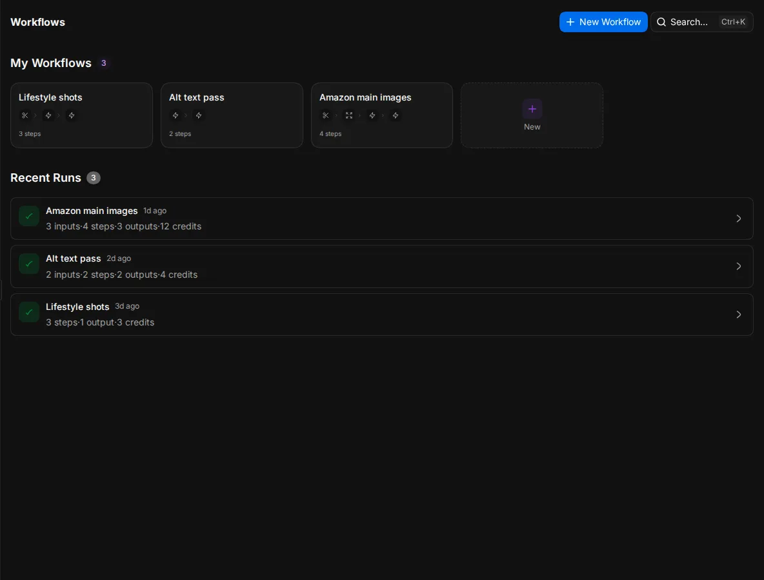Click the Amazon main images run title
764x580 pixels.
pos(92,211)
